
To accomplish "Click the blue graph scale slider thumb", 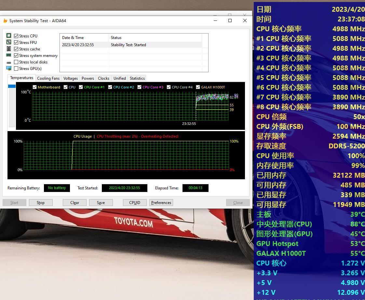I will [12, 86].
